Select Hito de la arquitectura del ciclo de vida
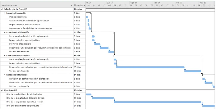The height and width of the screenshot is (109, 216). [25, 98]
